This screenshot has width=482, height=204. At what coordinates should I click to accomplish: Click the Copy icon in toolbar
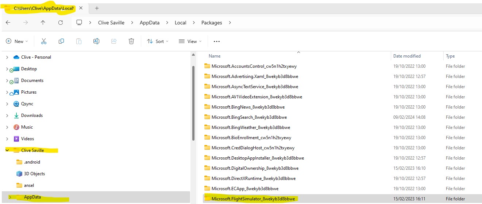point(61,42)
